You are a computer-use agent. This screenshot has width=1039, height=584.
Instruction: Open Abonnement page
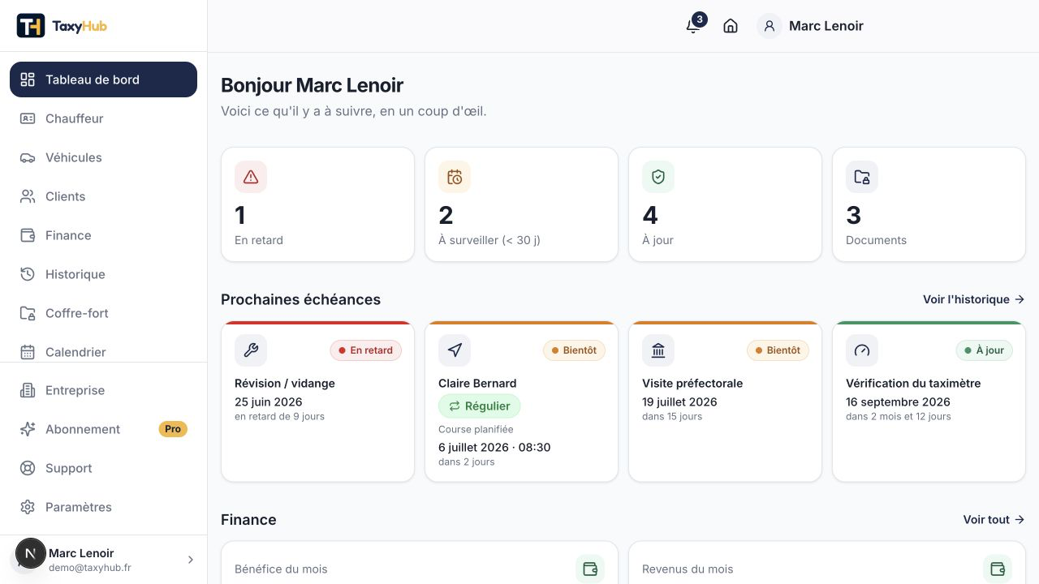click(103, 429)
